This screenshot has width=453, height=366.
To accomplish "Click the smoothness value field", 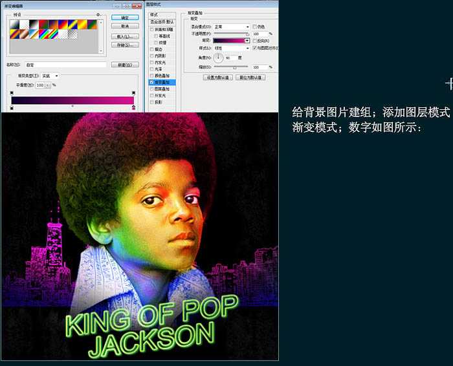I will (40, 85).
